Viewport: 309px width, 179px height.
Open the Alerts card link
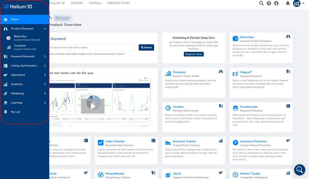(x=177, y=174)
